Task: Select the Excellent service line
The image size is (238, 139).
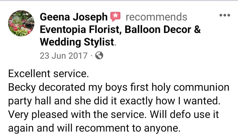Action: (x=48, y=74)
